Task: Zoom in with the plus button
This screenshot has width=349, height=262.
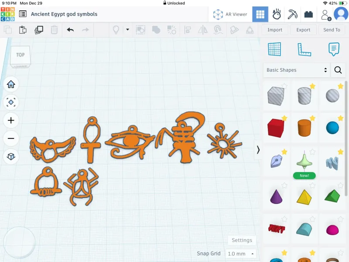Action: [11, 121]
